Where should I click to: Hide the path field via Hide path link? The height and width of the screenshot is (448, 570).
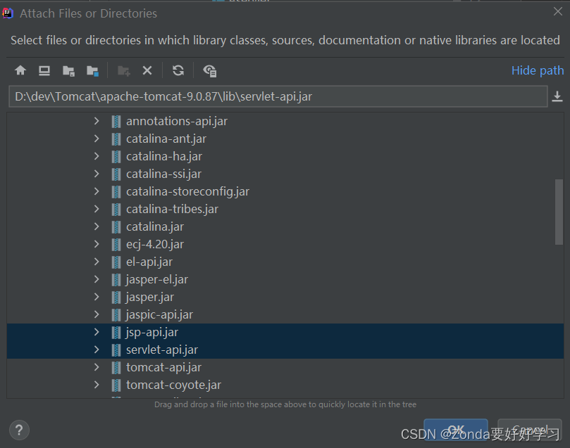click(538, 70)
